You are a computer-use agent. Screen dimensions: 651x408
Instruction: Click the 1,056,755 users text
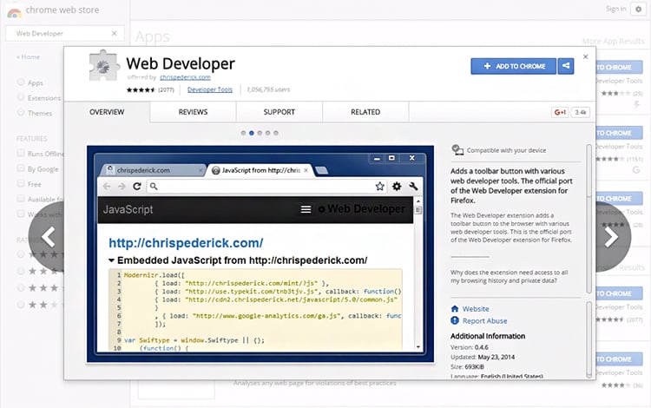[268, 89]
